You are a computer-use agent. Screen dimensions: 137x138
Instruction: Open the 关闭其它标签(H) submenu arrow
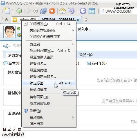[x=73, y=30]
